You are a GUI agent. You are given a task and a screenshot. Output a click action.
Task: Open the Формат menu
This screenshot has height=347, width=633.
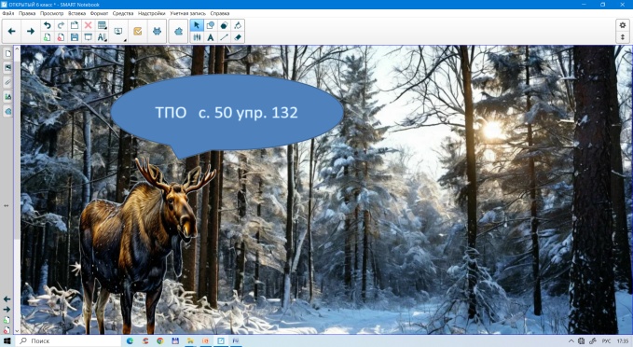click(x=100, y=13)
